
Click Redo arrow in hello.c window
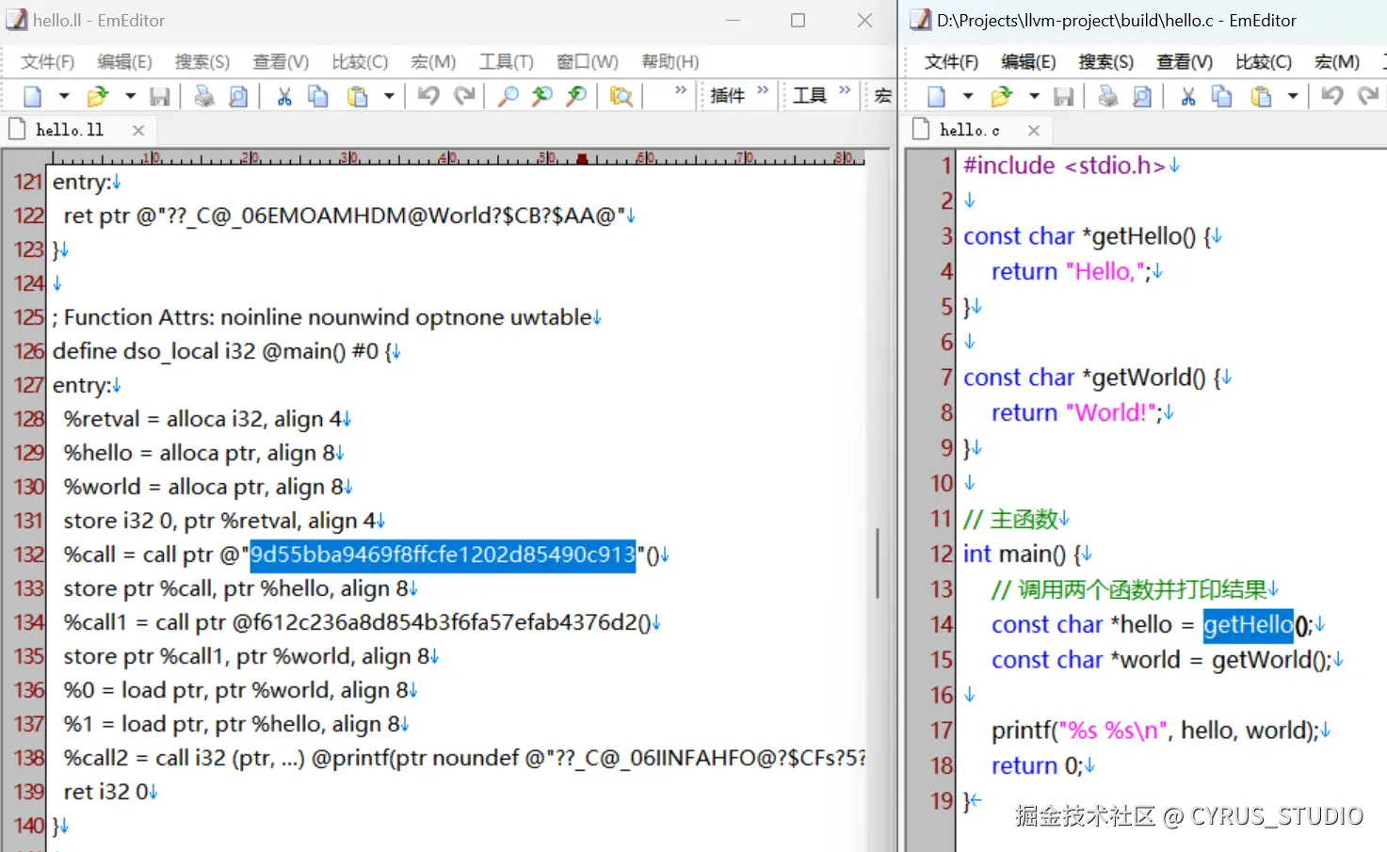coord(1368,95)
